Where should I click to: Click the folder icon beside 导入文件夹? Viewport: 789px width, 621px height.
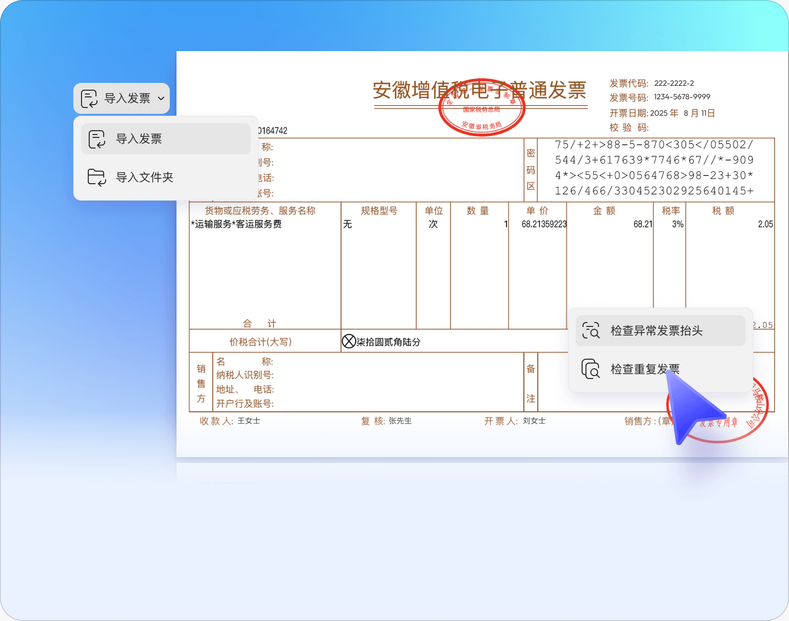coord(97,177)
